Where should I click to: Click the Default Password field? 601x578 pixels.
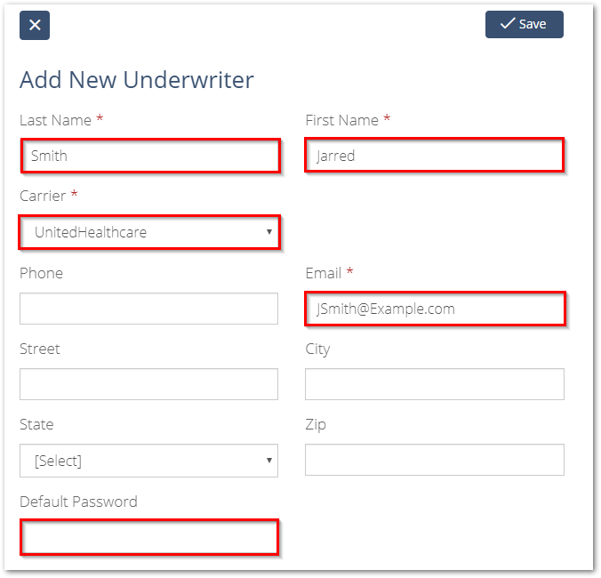[x=149, y=537]
